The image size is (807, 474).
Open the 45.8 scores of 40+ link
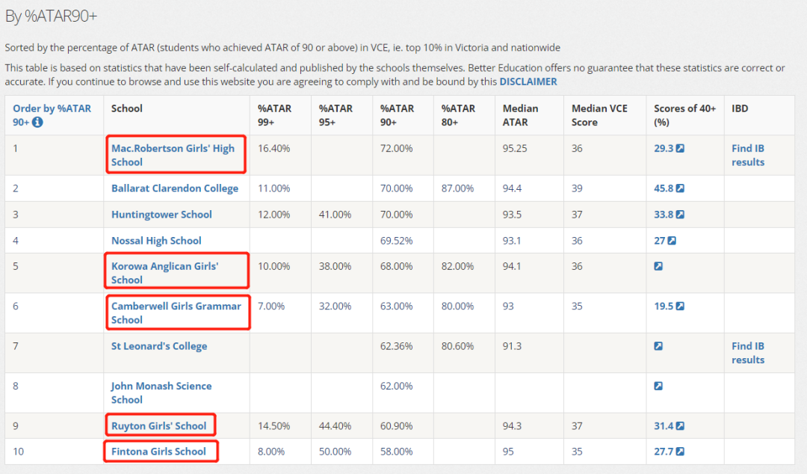tap(664, 188)
